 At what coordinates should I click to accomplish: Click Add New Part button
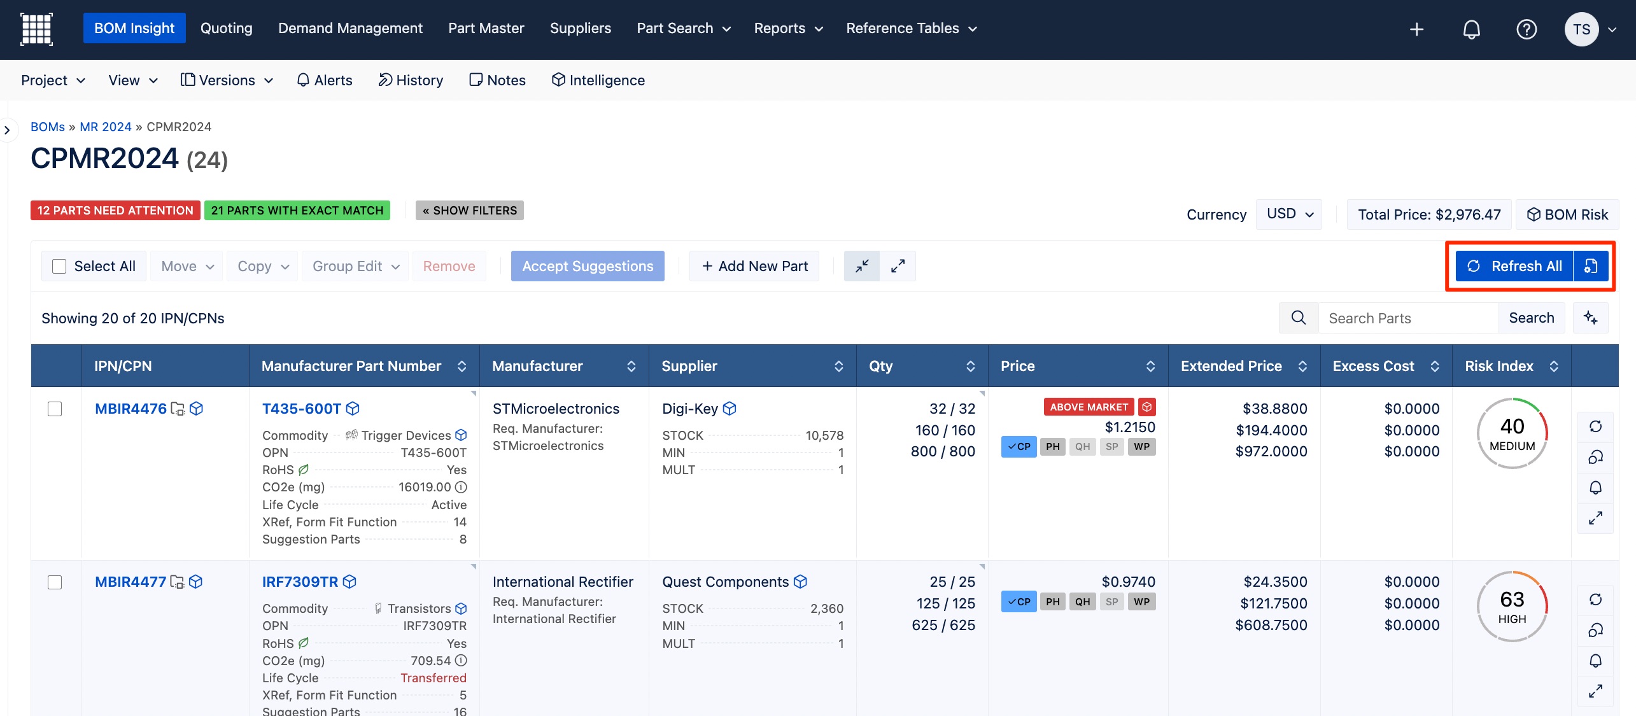pyautogui.click(x=754, y=266)
